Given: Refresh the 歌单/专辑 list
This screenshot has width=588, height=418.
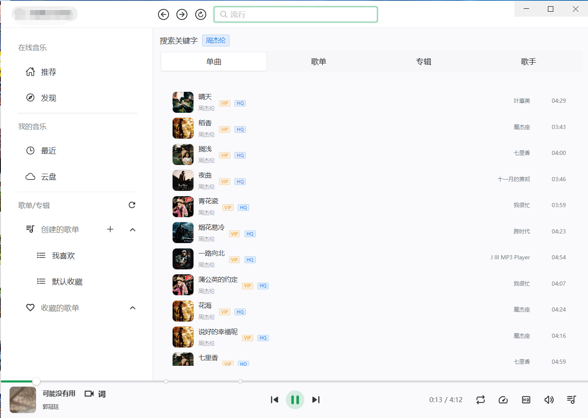Looking at the screenshot, I should [132, 205].
